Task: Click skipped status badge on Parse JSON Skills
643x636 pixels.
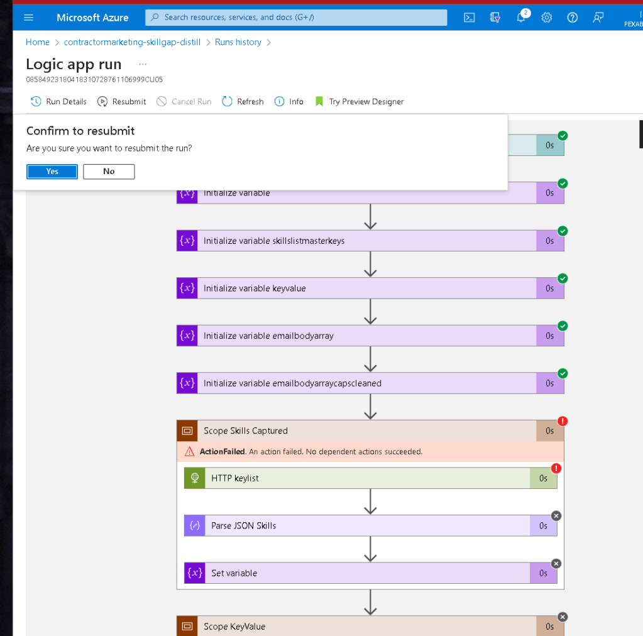Action: (x=556, y=516)
